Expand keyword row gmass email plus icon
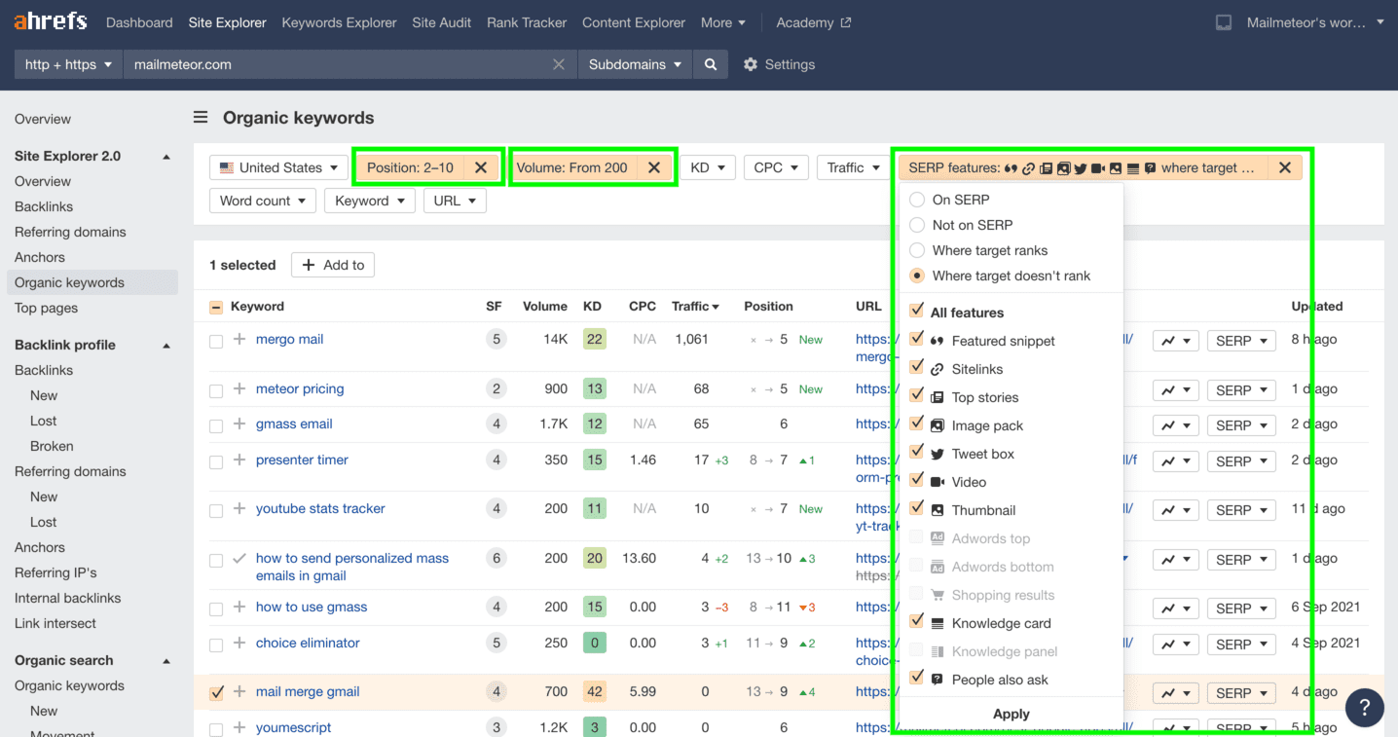This screenshot has width=1398, height=737. coord(239,424)
